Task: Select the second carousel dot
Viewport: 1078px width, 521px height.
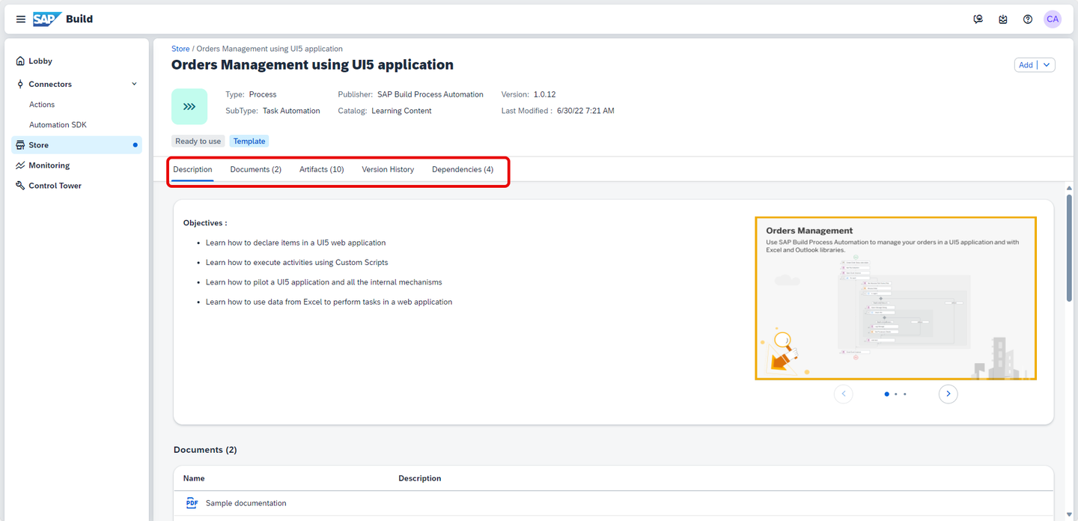Action: coord(896,394)
